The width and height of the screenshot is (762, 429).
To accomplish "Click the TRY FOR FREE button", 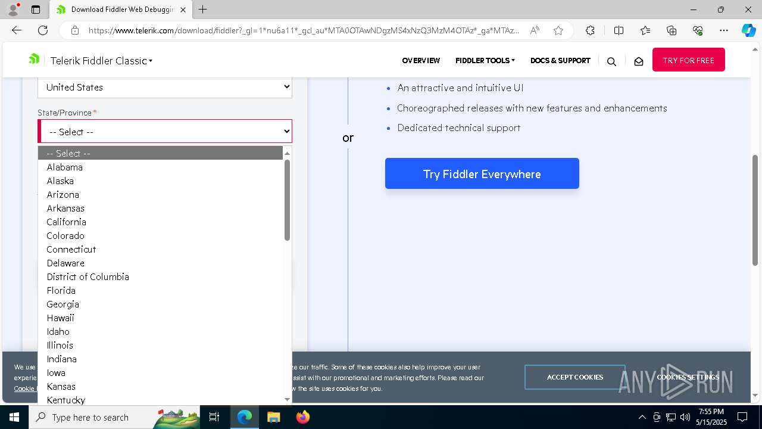I will tap(689, 60).
